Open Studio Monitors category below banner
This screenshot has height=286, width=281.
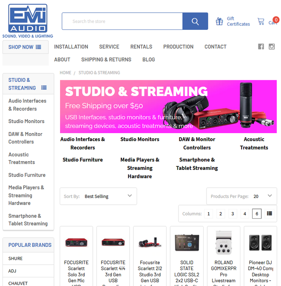pyautogui.click(x=140, y=139)
